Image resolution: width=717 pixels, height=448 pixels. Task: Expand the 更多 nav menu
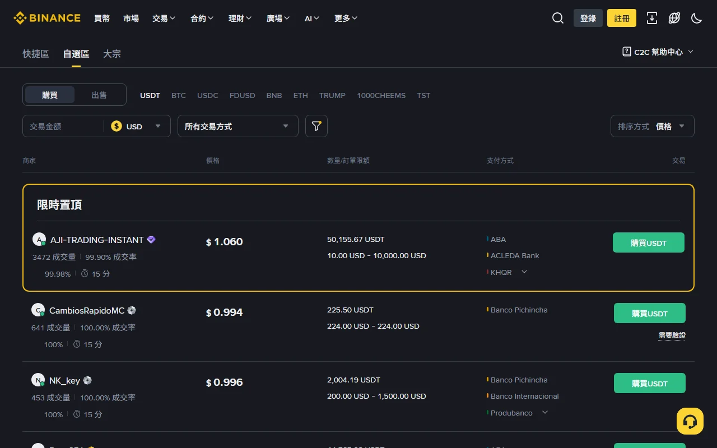pyautogui.click(x=346, y=18)
